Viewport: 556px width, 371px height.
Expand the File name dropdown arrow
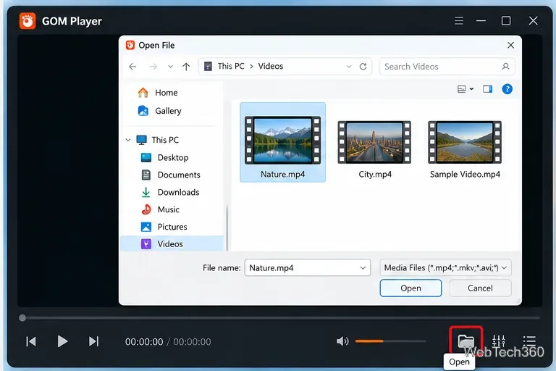[363, 267]
